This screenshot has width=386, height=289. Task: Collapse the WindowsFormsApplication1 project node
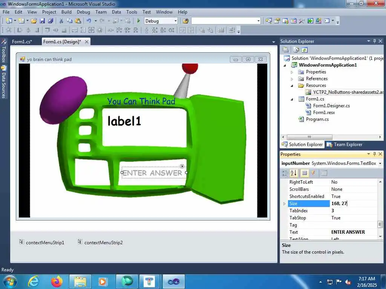[x=285, y=65]
